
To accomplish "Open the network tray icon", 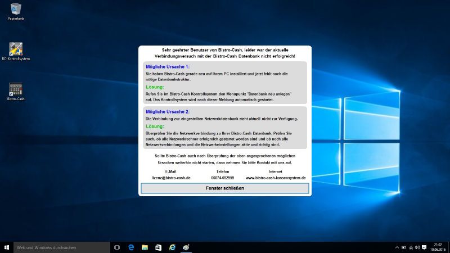I will coord(411,247).
